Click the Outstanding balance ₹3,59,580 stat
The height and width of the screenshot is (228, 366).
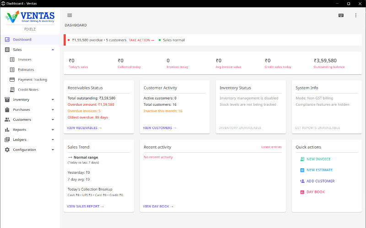click(x=329, y=63)
